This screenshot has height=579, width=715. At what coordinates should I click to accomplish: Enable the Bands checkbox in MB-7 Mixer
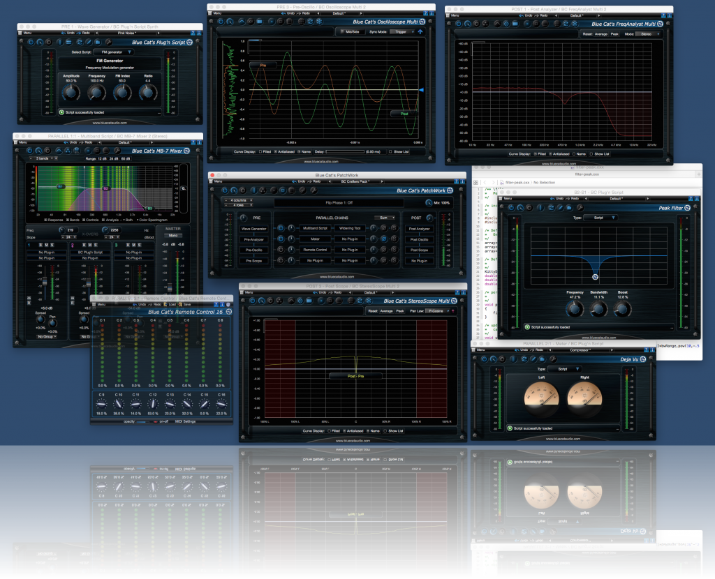[68, 220]
